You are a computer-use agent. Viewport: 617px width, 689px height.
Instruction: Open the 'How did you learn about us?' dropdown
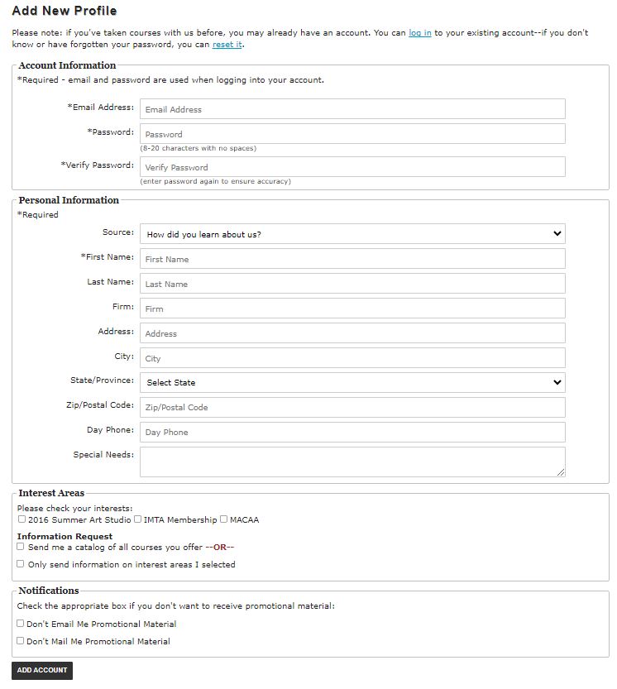(x=352, y=234)
